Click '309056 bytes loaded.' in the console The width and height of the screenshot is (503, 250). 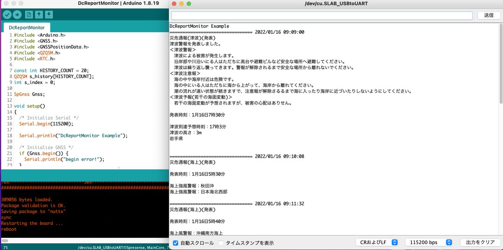(27, 200)
